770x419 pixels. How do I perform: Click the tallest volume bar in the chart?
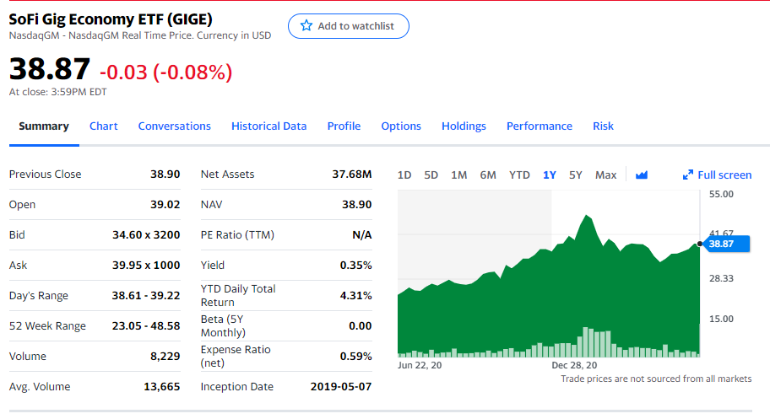585,341
